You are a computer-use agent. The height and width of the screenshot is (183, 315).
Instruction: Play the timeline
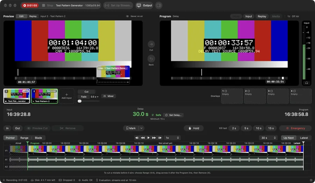point(148,138)
